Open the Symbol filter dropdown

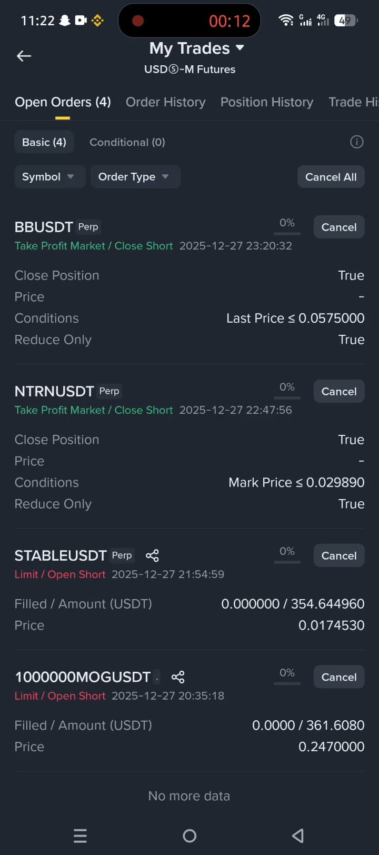[49, 177]
